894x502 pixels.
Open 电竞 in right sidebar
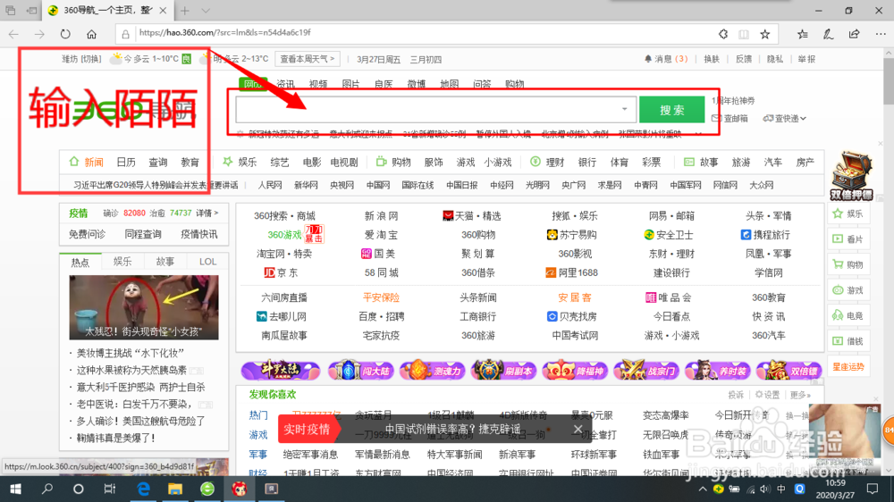848,315
